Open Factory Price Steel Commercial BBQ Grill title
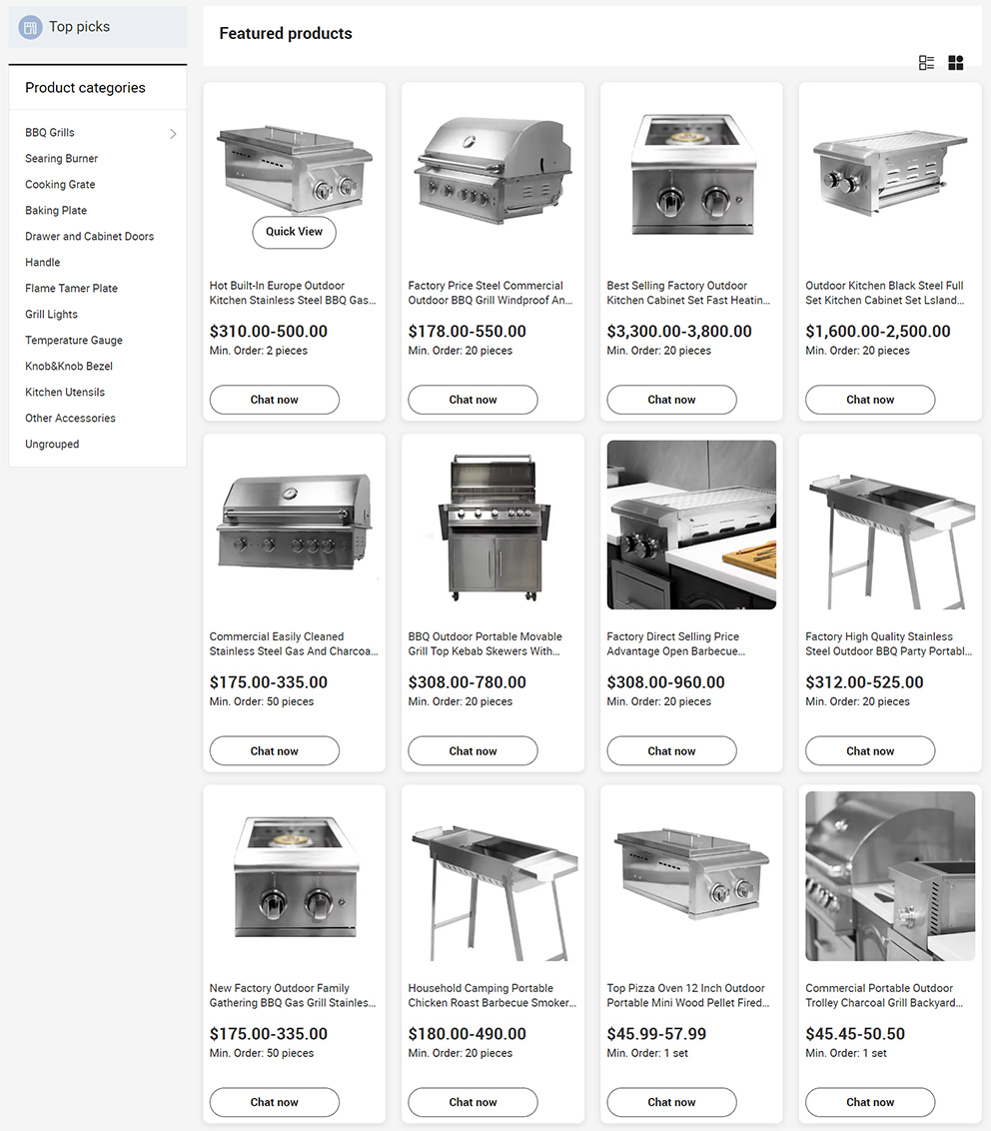The width and height of the screenshot is (991, 1131). (x=491, y=293)
